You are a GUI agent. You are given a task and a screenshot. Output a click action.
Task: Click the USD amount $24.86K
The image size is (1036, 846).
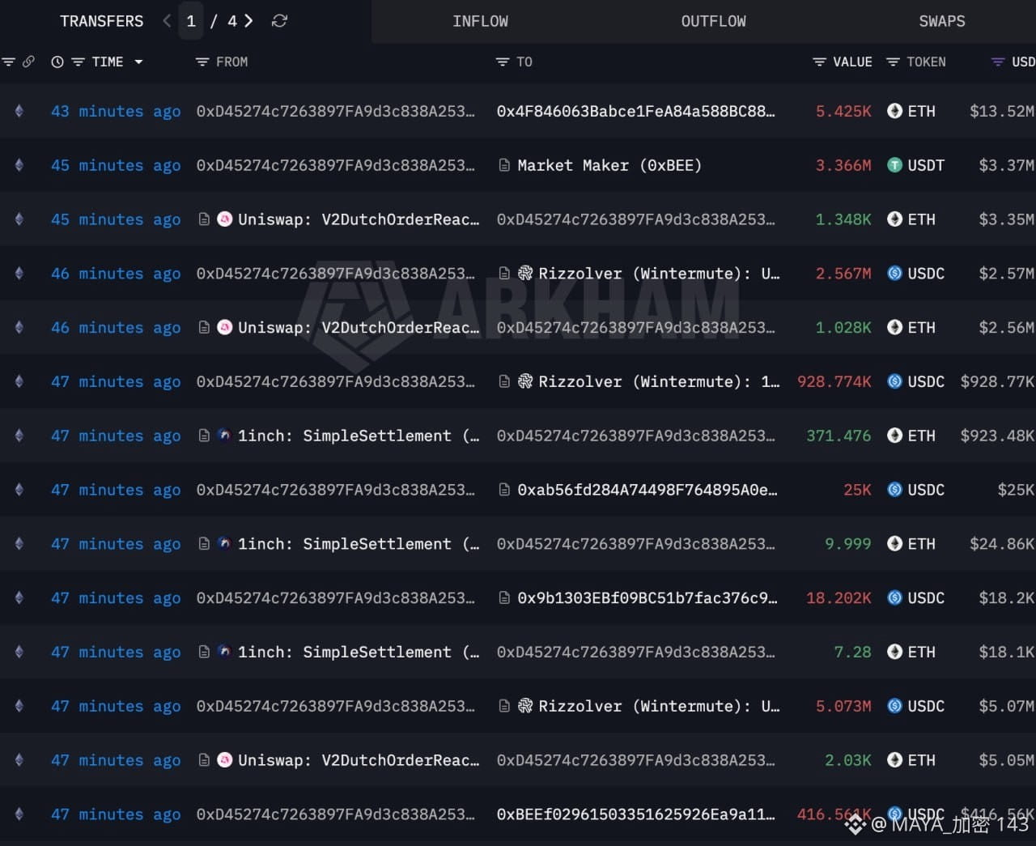point(1002,544)
